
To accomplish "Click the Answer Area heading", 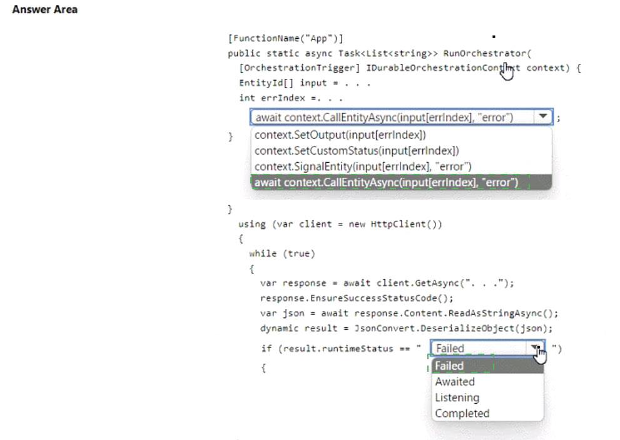I will [x=45, y=9].
